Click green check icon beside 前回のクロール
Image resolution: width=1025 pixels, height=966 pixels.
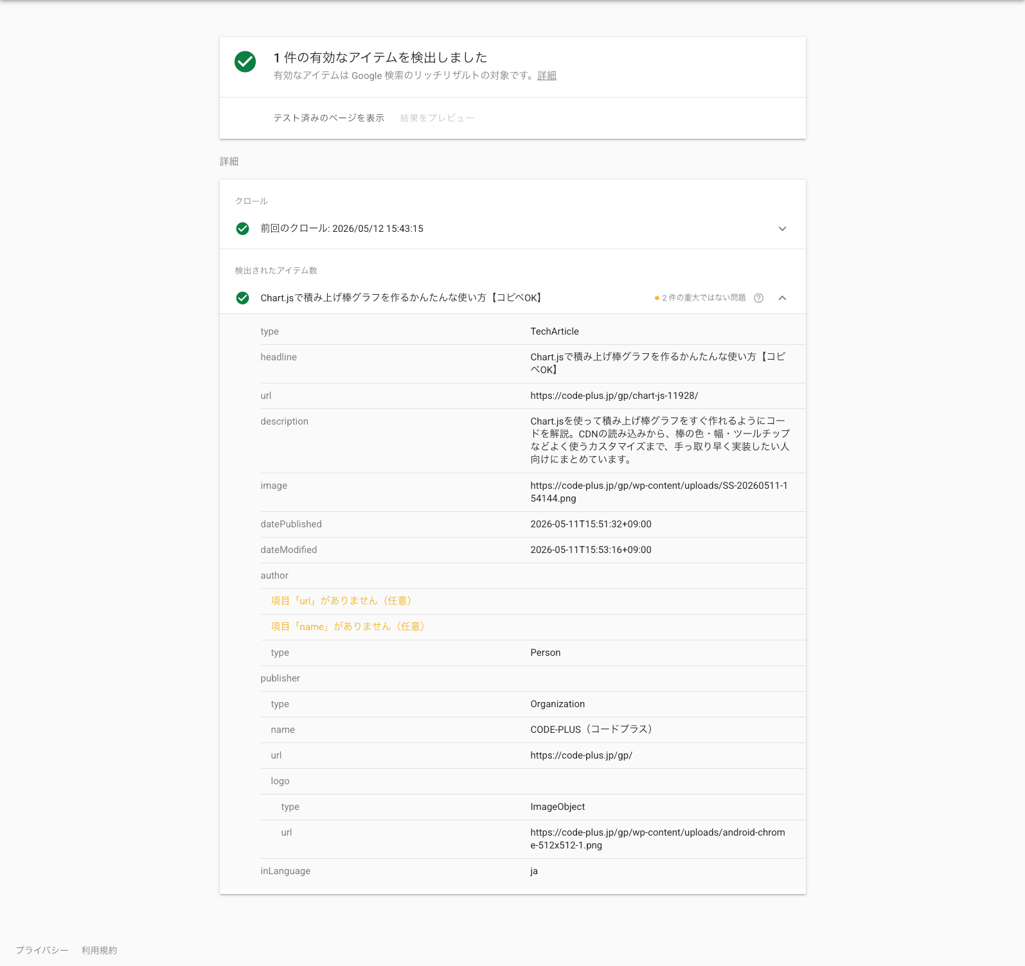point(242,229)
